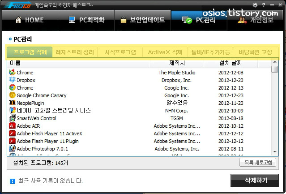Click the NHN Corp. publisher cell
286x194 pixels.
(x=176, y=111)
